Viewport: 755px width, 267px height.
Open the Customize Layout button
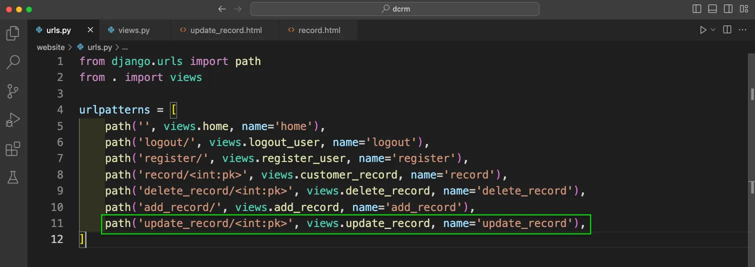point(744,9)
